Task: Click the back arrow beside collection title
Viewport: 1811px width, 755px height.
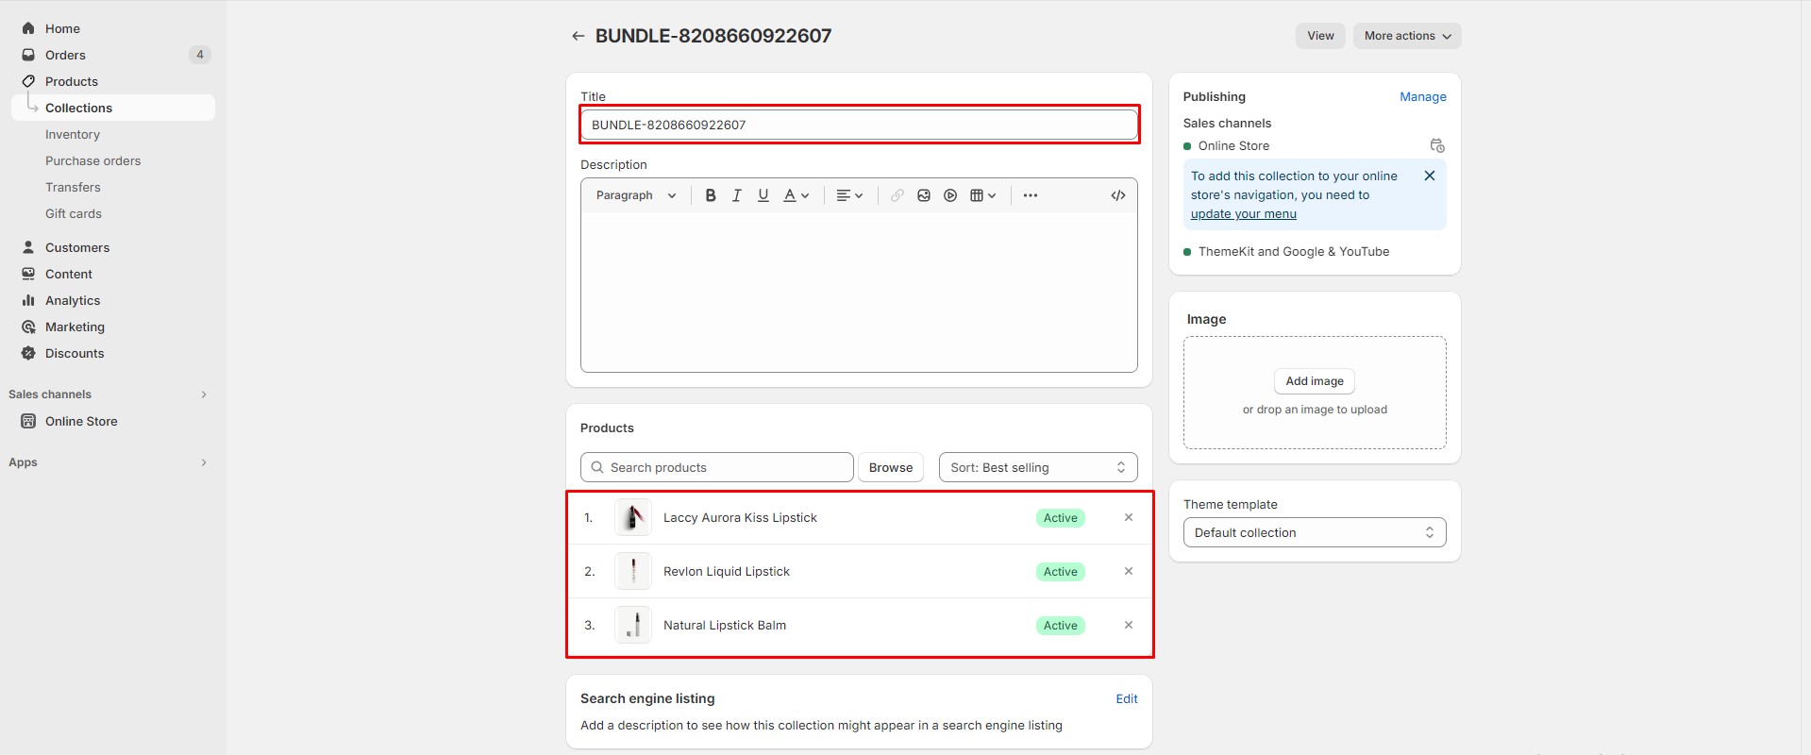Action: 578,36
